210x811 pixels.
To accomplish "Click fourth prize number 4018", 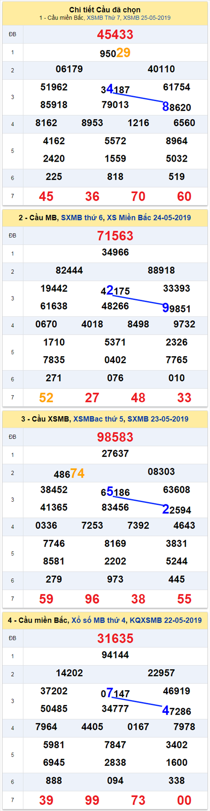I will point(92,324).
